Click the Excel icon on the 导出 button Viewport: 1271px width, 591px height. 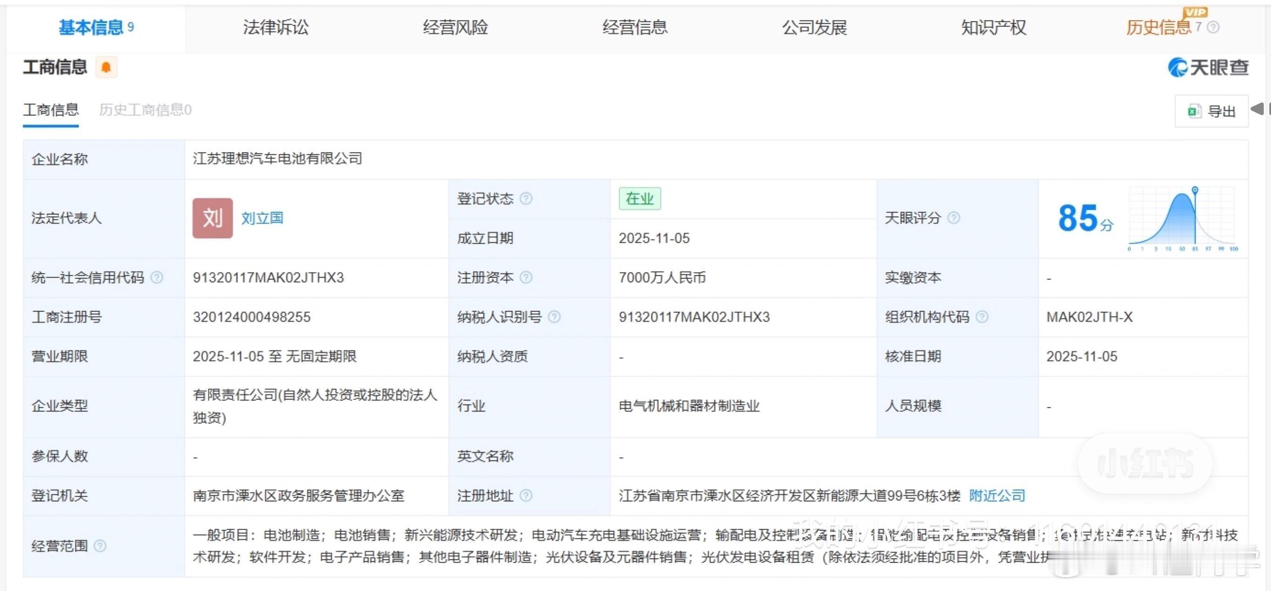[x=1195, y=111]
